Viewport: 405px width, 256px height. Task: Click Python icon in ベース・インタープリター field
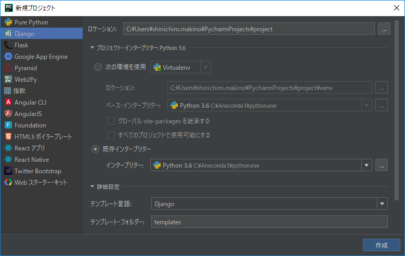[x=174, y=105]
